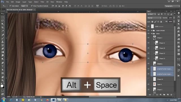Select the Pen tool
This screenshot has width=181, height=102.
tap(3, 63)
